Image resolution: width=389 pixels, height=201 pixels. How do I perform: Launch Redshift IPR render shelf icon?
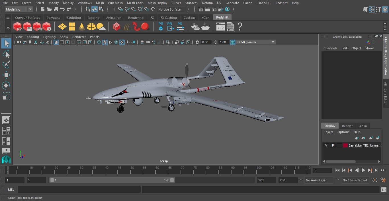(x=37, y=27)
